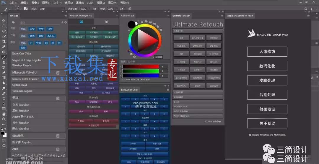Open the 文件(F) menu
Viewport: 319px width, 164px height.
pyautogui.click(x=13, y=3)
